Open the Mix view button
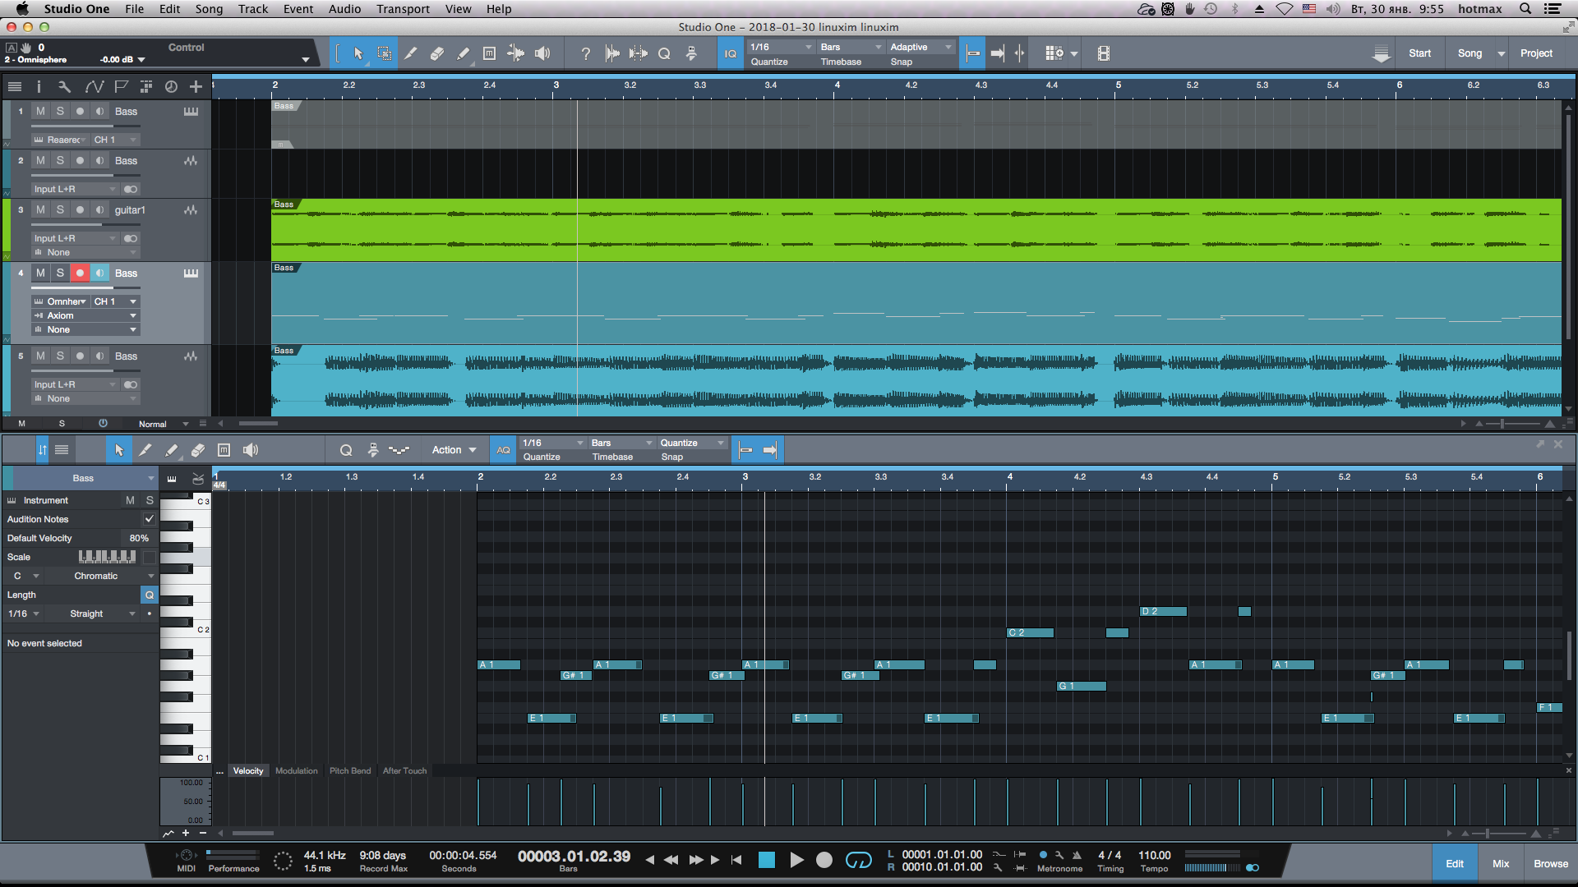 click(1501, 863)
